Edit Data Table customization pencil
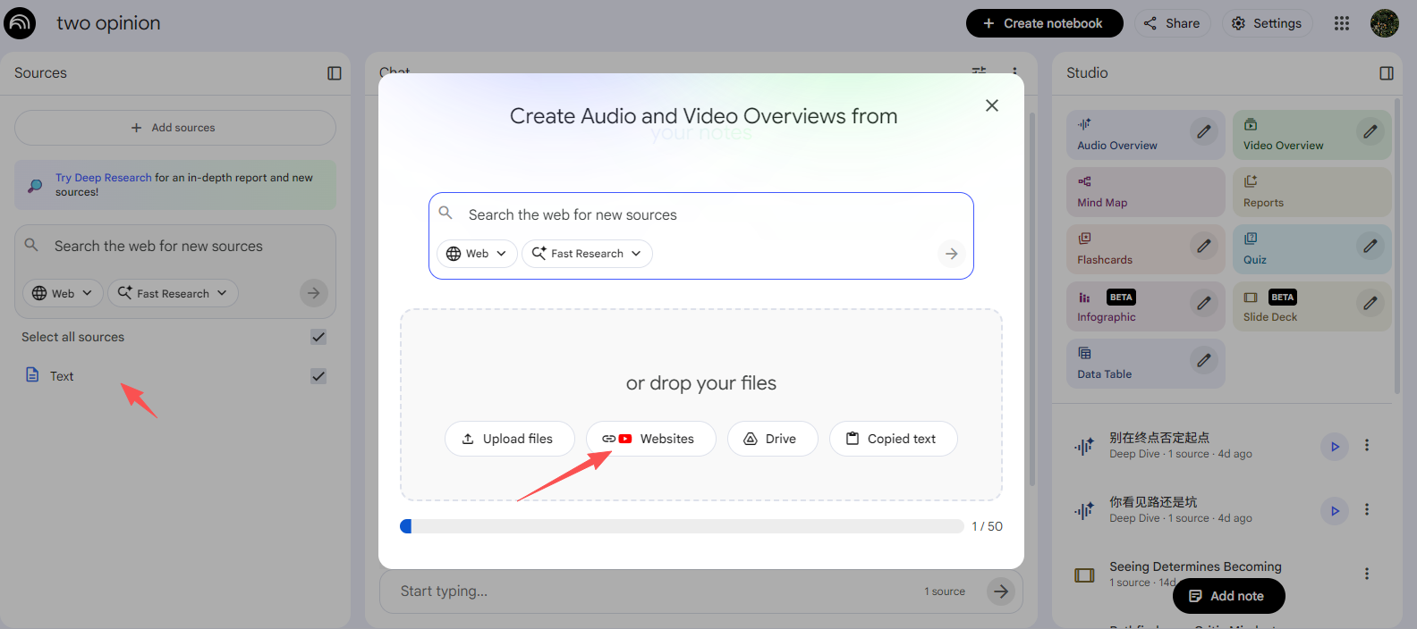1417x629 pixels. point(1205,360)
